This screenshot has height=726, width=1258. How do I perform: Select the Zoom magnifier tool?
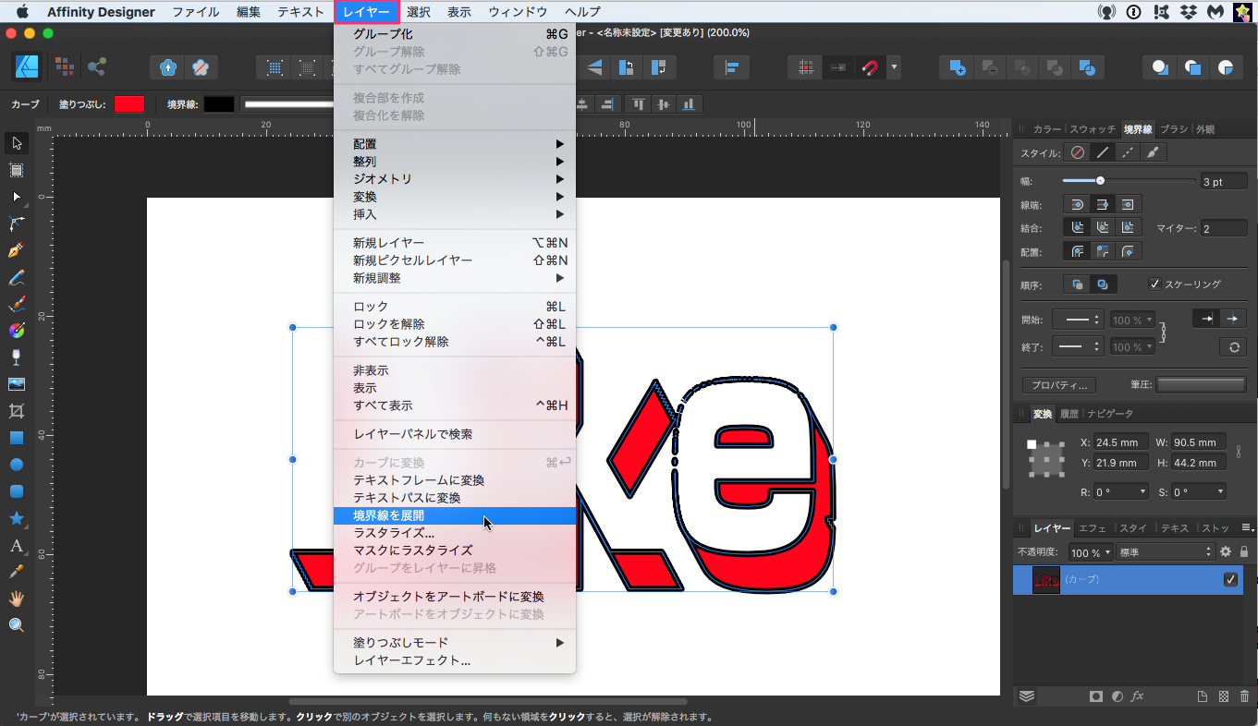[17, 625]
